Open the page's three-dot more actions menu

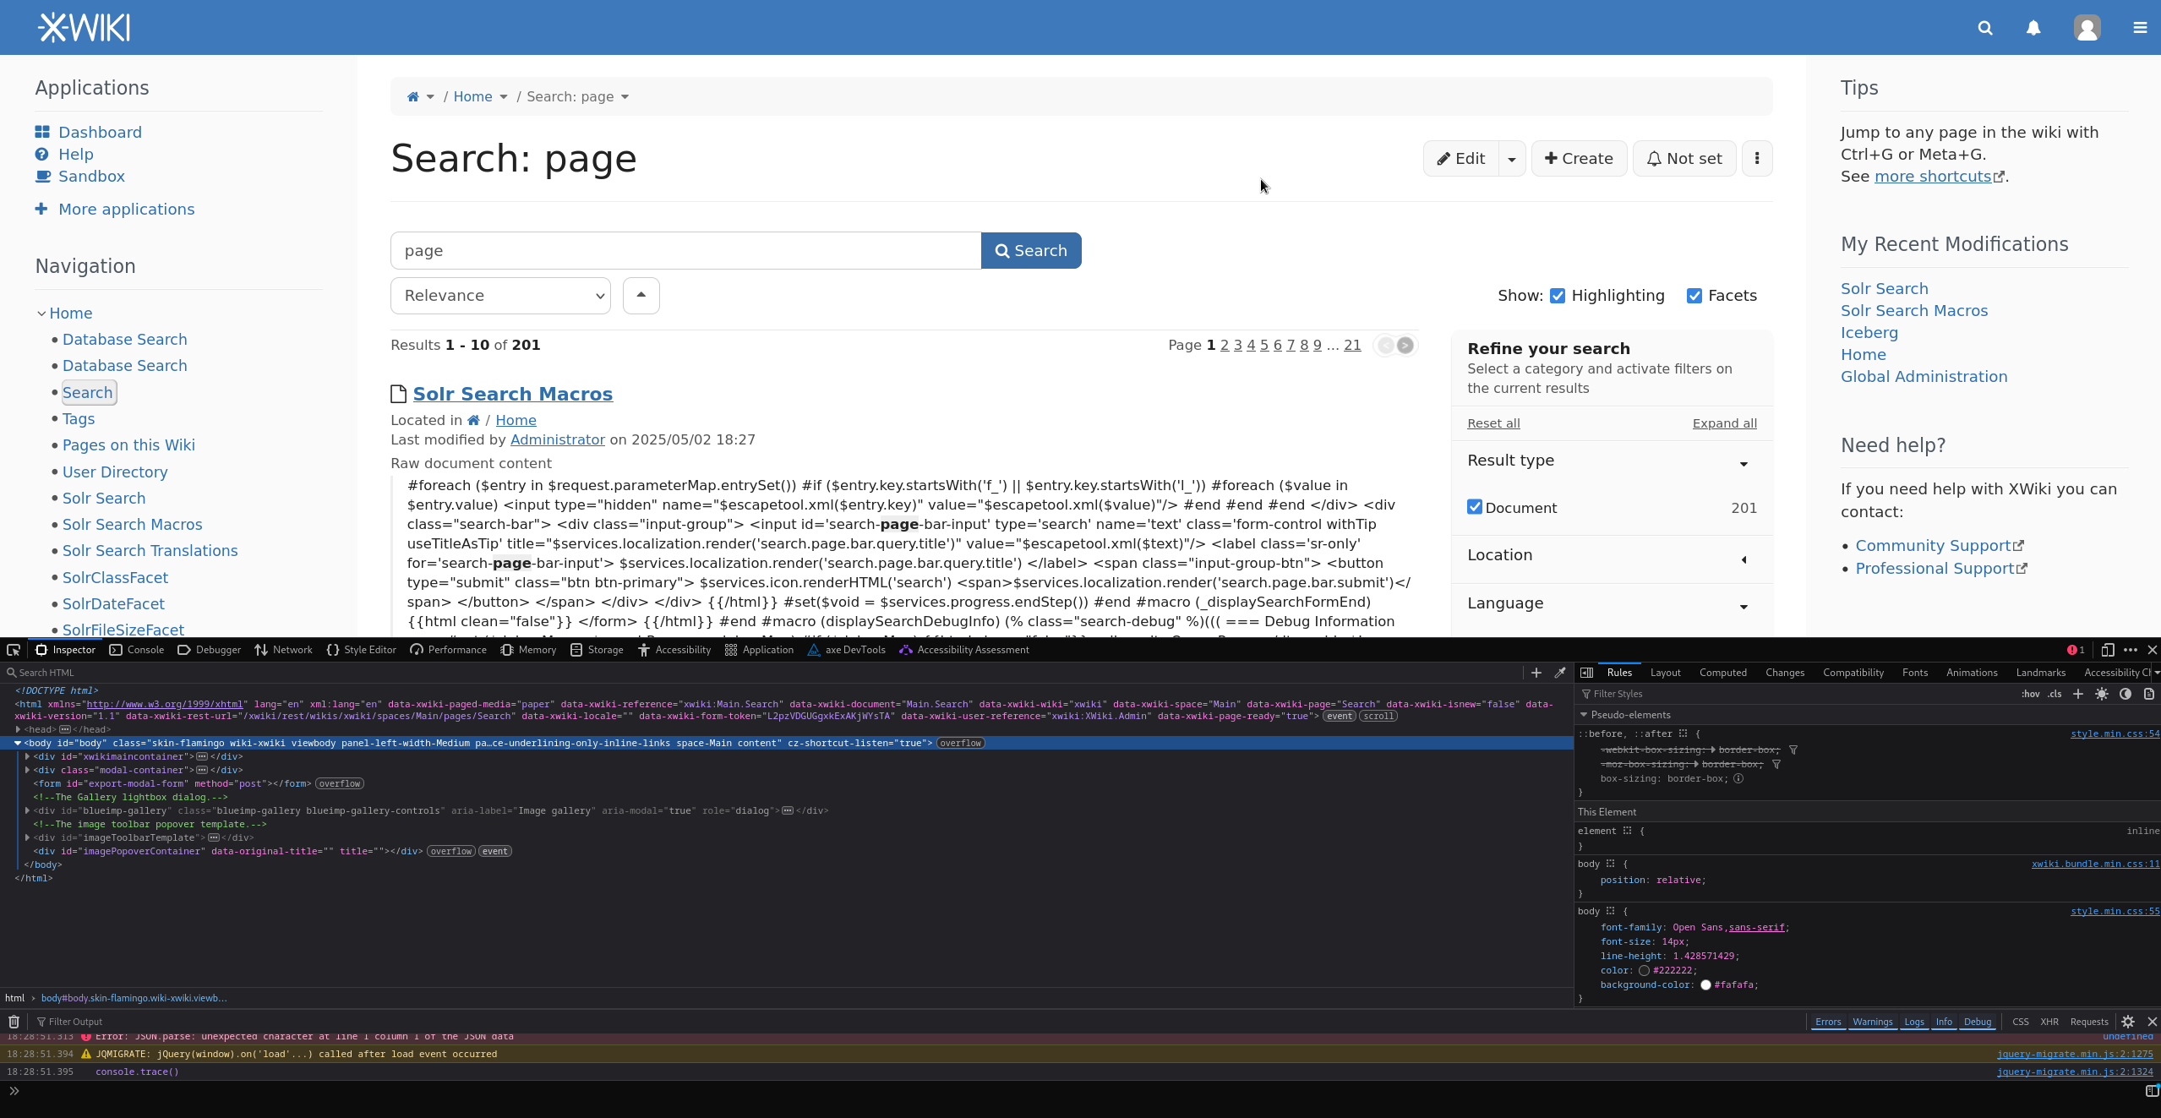pos(1757,158)
